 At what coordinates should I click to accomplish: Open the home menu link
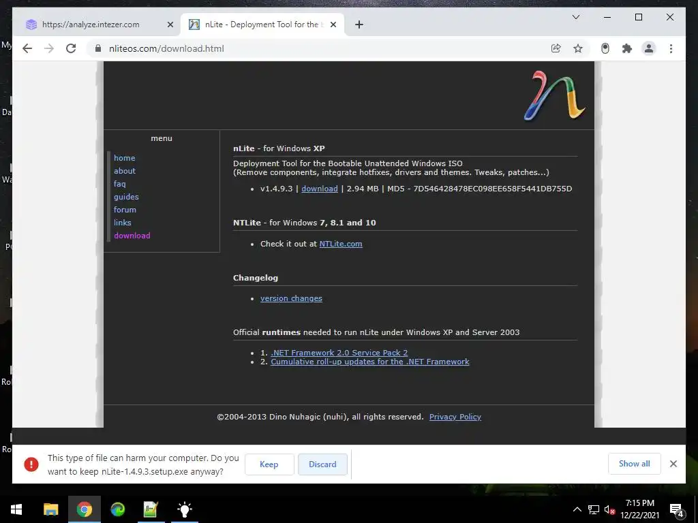tap(124, 158)
